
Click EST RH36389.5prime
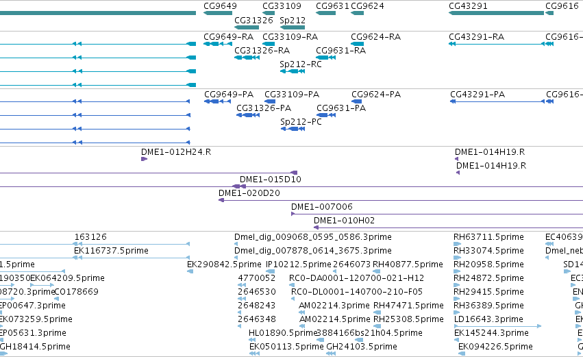pos(488,306)
